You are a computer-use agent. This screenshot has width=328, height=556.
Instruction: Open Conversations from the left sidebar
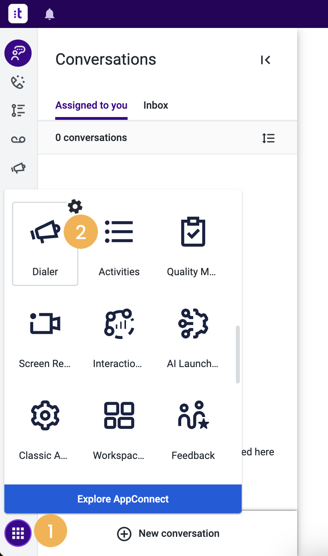click(x=18, y=53)
